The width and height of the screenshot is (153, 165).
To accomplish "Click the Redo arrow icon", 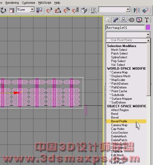I will (3, 10).
